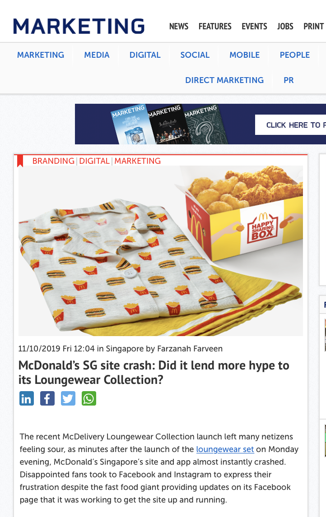This screenshot has height=517, width=326.
Task: Select the DIGITAL category tab
Action: point(145,55)
